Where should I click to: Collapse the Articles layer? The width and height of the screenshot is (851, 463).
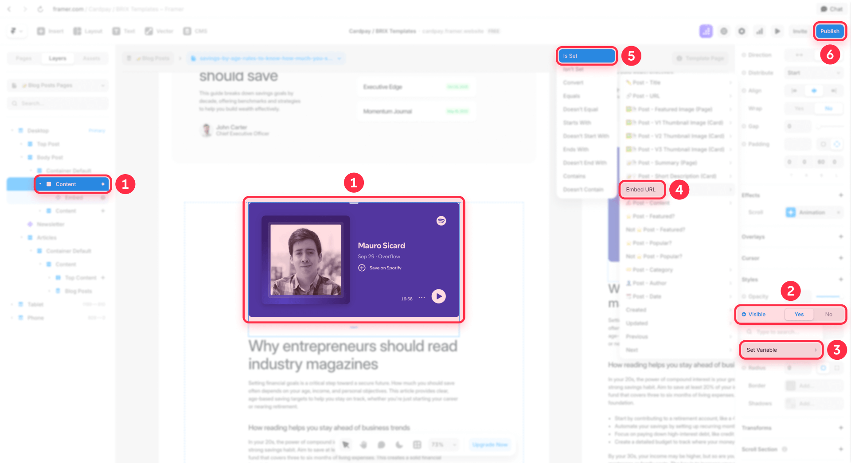point(21,237)
